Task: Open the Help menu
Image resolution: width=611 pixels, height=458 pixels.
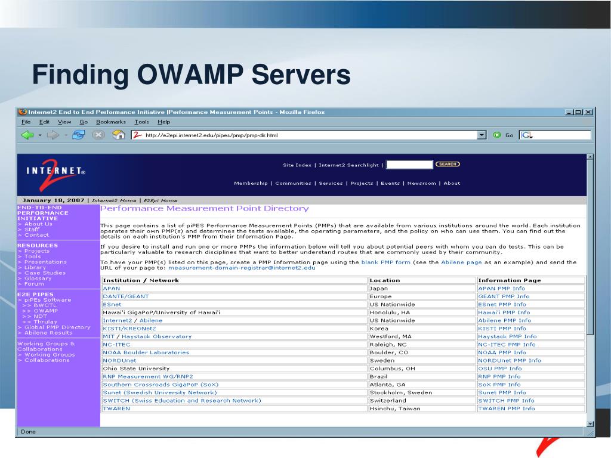Action: click(x=163, y=122)
